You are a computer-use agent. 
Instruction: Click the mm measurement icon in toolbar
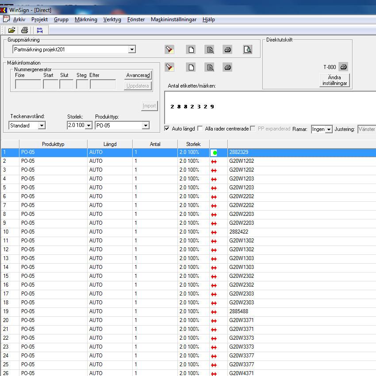coord(39,30)
